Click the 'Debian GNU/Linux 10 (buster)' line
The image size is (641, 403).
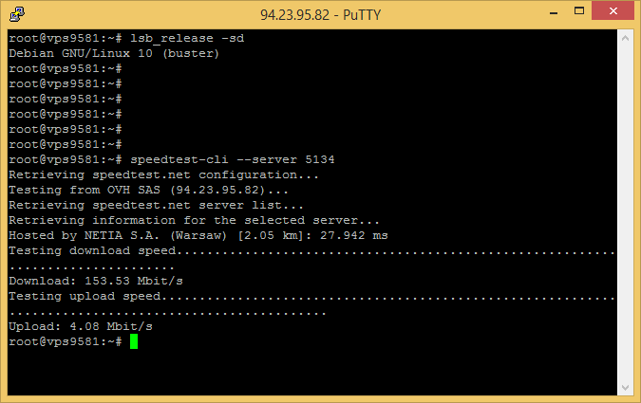[114, 53]
